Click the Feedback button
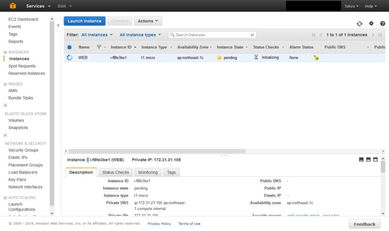 click(x=364, y=224)
